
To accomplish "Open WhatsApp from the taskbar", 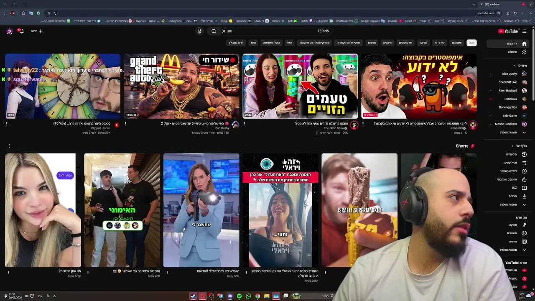I will (x=248, y=296).
